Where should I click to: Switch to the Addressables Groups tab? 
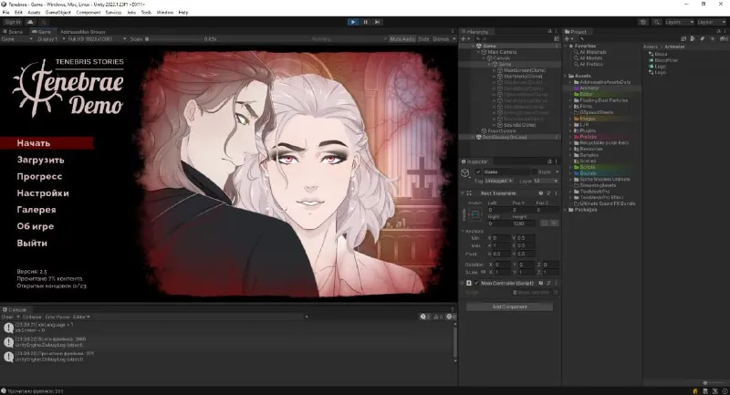click(82, 32)
